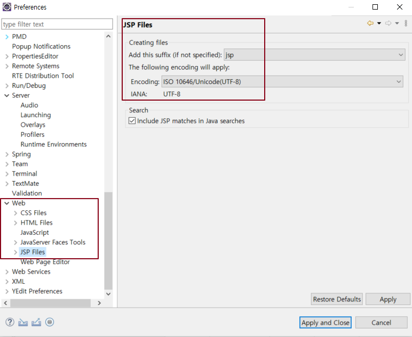The height and width of the screenshot is (337, 412).
Task: Open the back history dropdown arrow
Action: click(x=379, y=23)
